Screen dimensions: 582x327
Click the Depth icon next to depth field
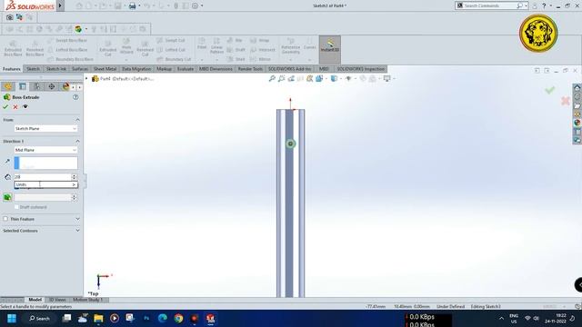click(8, 177)
